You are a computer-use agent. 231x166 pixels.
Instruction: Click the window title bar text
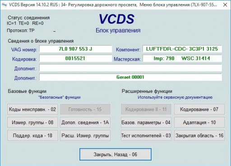(x=113, y=5)
